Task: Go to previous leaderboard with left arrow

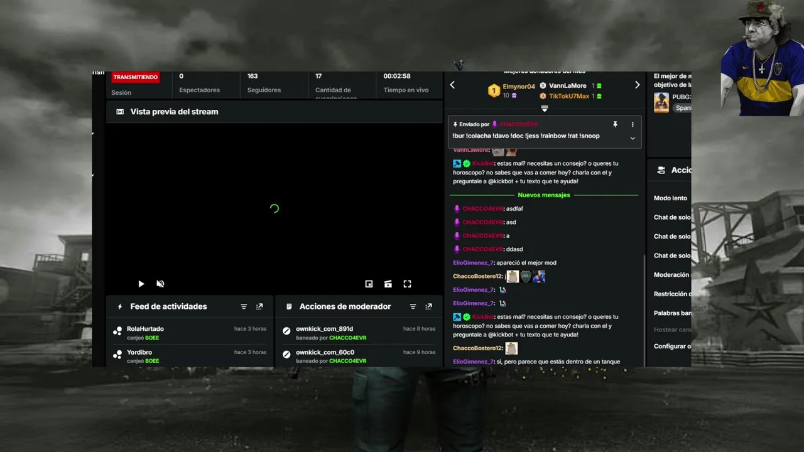Action: coord(452,85)
